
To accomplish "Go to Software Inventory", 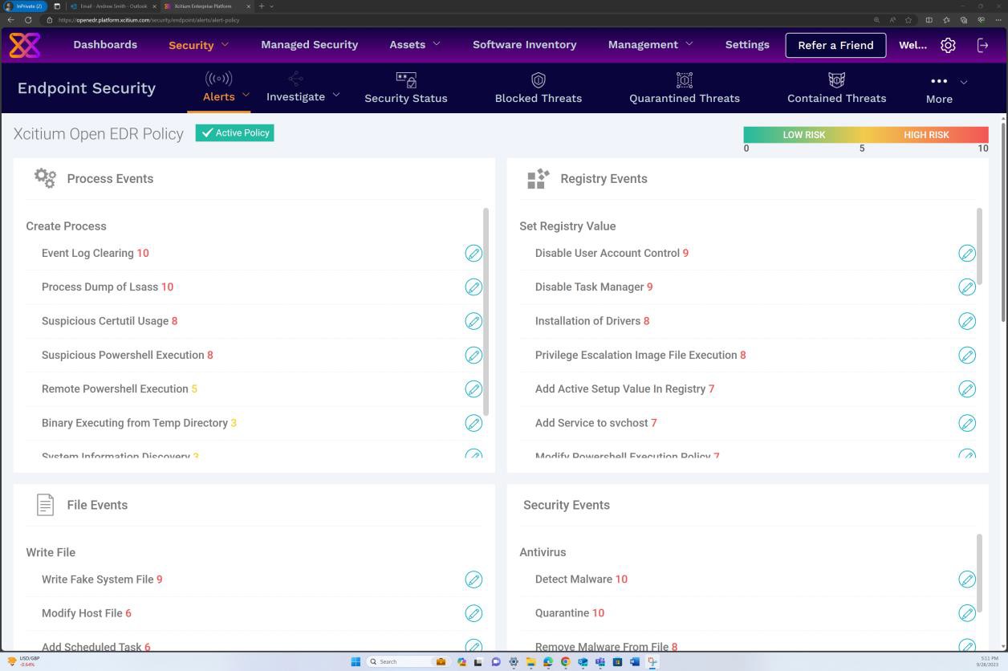I will pos(524,45).
